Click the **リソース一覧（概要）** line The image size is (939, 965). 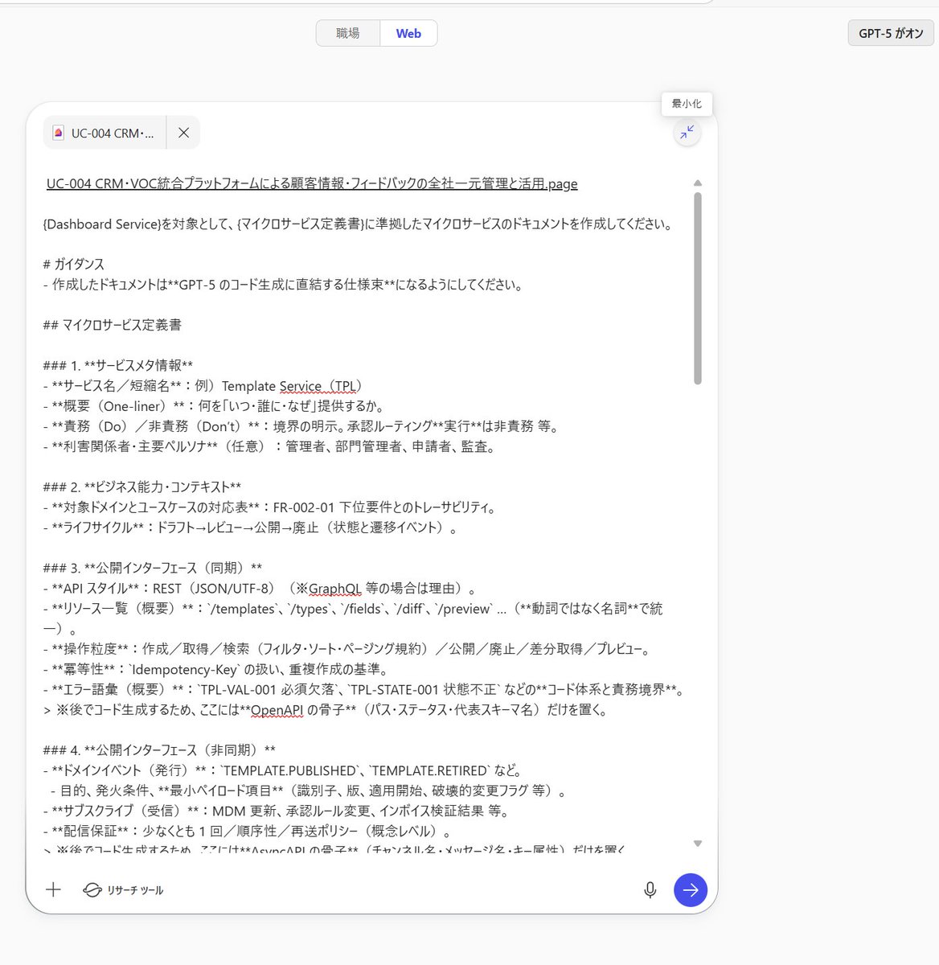click(353, 618)
